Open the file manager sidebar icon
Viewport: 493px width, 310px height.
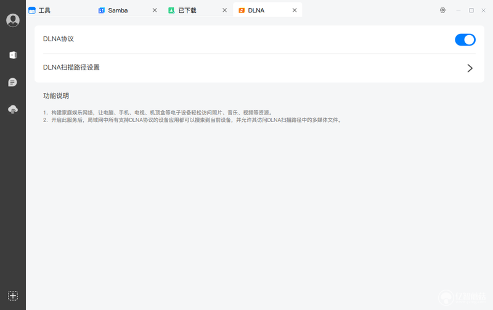point(13,55)
